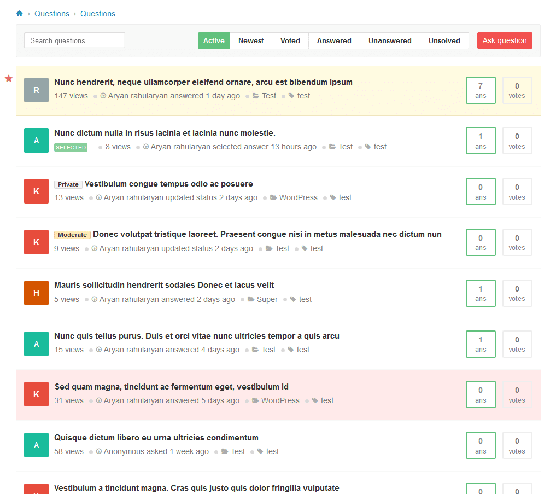Show Voted questions tab
Image resolution: width=556 pixels, height=494 pixels.
(290, 40)
